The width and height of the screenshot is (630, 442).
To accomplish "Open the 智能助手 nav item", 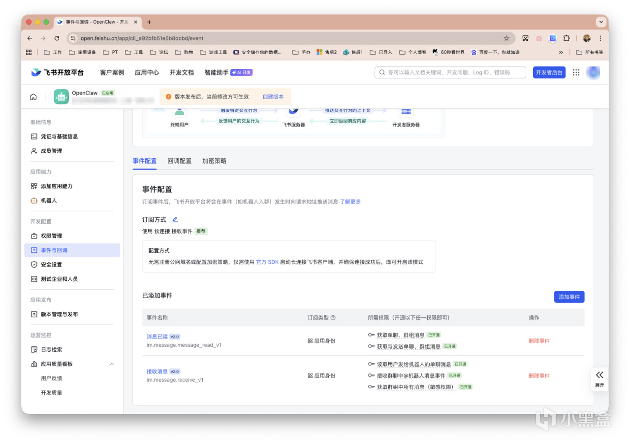I will pyautogui.click(x=217, y=72).
